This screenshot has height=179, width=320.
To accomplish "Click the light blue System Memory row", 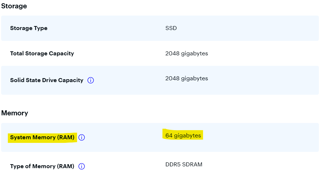I will 253,137.
